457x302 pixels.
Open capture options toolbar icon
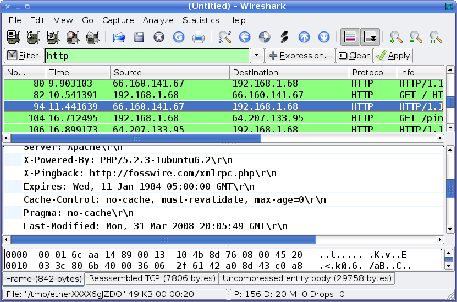click(x=33, y=37)
